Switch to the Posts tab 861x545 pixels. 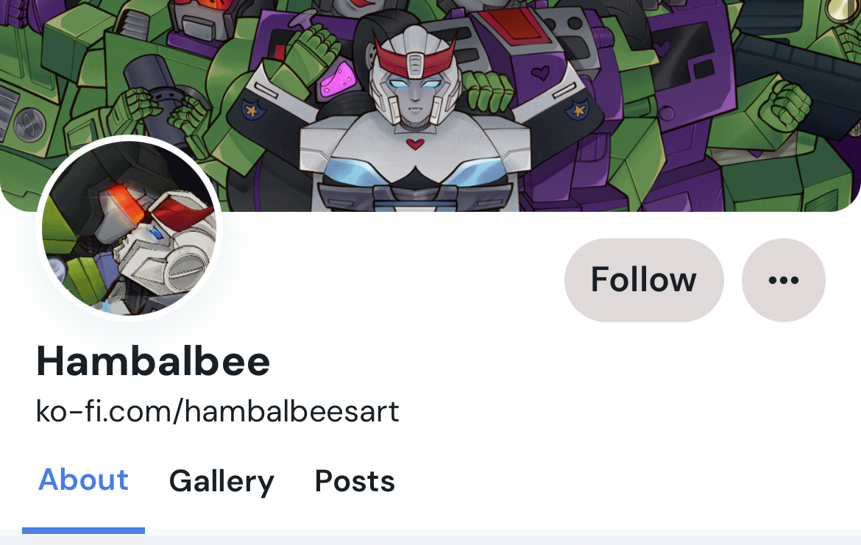click(x=355, y=481)
